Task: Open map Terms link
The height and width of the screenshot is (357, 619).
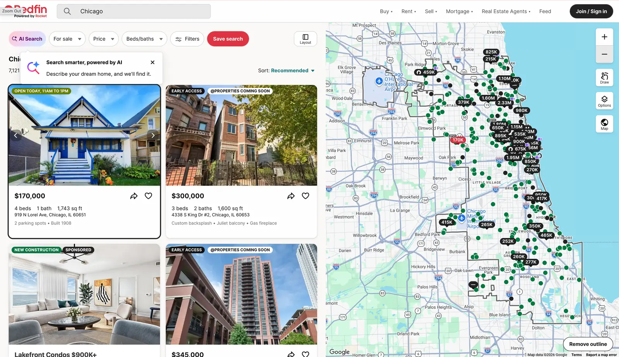Action: pyautogui.click(x=576, y=355)
